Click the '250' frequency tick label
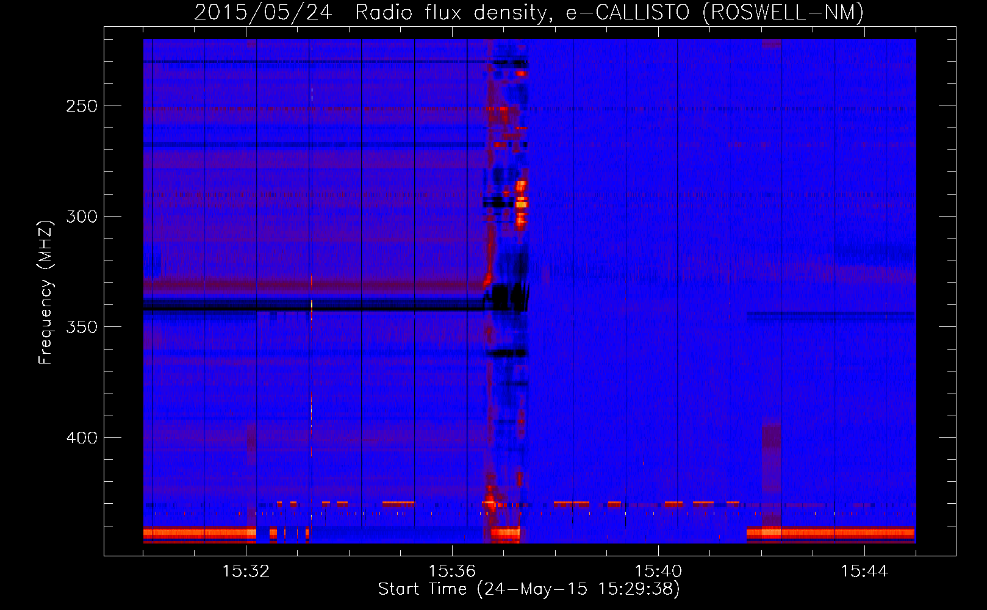 (81, 106)
